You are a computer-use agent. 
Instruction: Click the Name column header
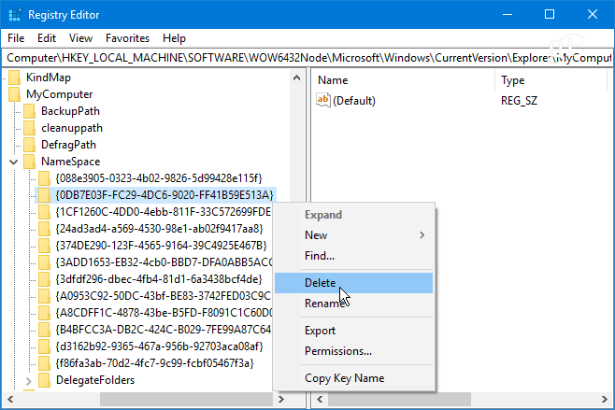pos(404,80)
